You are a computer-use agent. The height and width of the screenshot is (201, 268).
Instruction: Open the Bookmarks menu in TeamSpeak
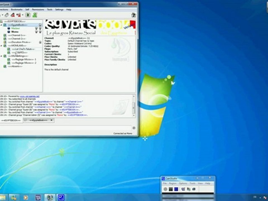(17, 9)
